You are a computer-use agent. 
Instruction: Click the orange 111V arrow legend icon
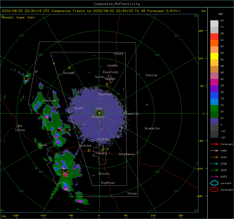[214, 157]
